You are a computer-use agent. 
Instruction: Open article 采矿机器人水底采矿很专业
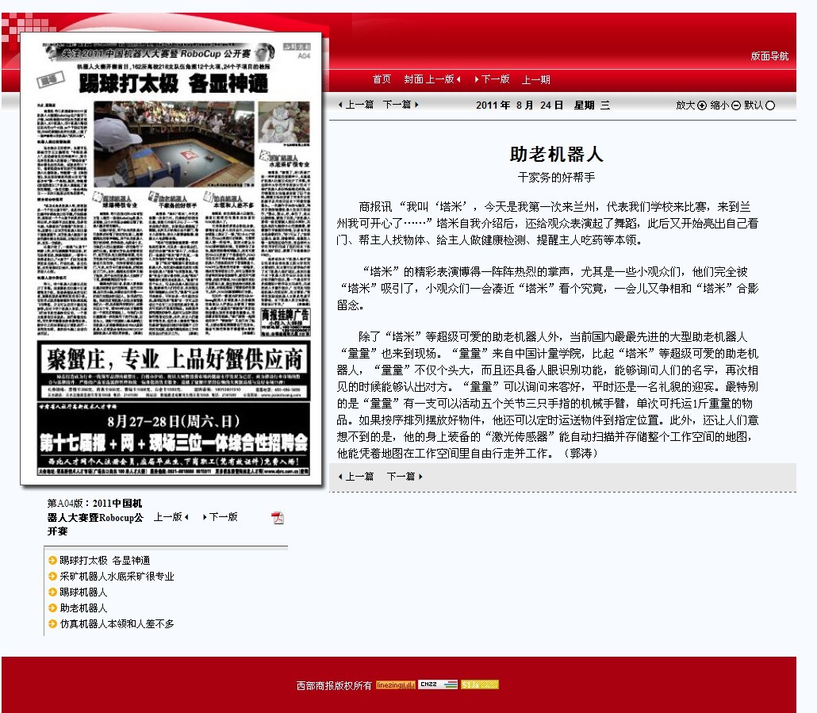(x=117, y=577)
